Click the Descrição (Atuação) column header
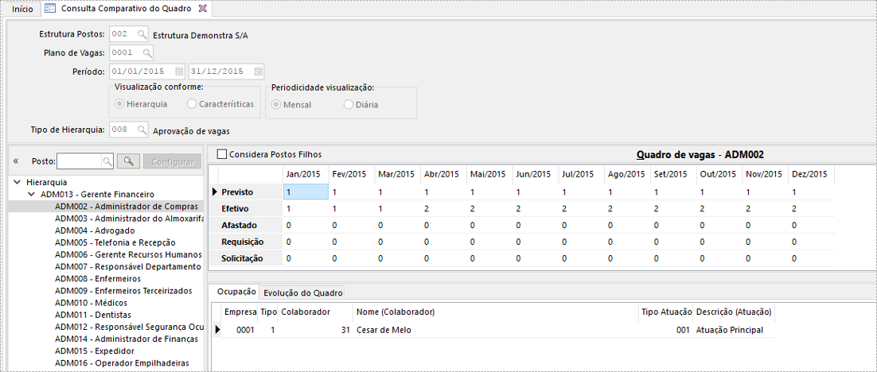This screenshot has height=372, width=877. click(x=734, y=311)
